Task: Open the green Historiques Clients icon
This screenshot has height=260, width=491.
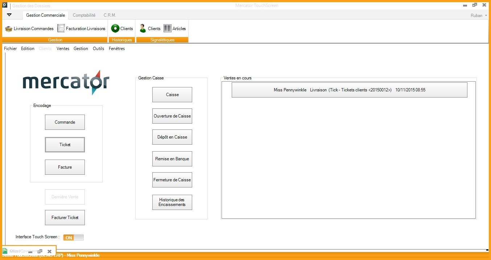Action: 115,29
